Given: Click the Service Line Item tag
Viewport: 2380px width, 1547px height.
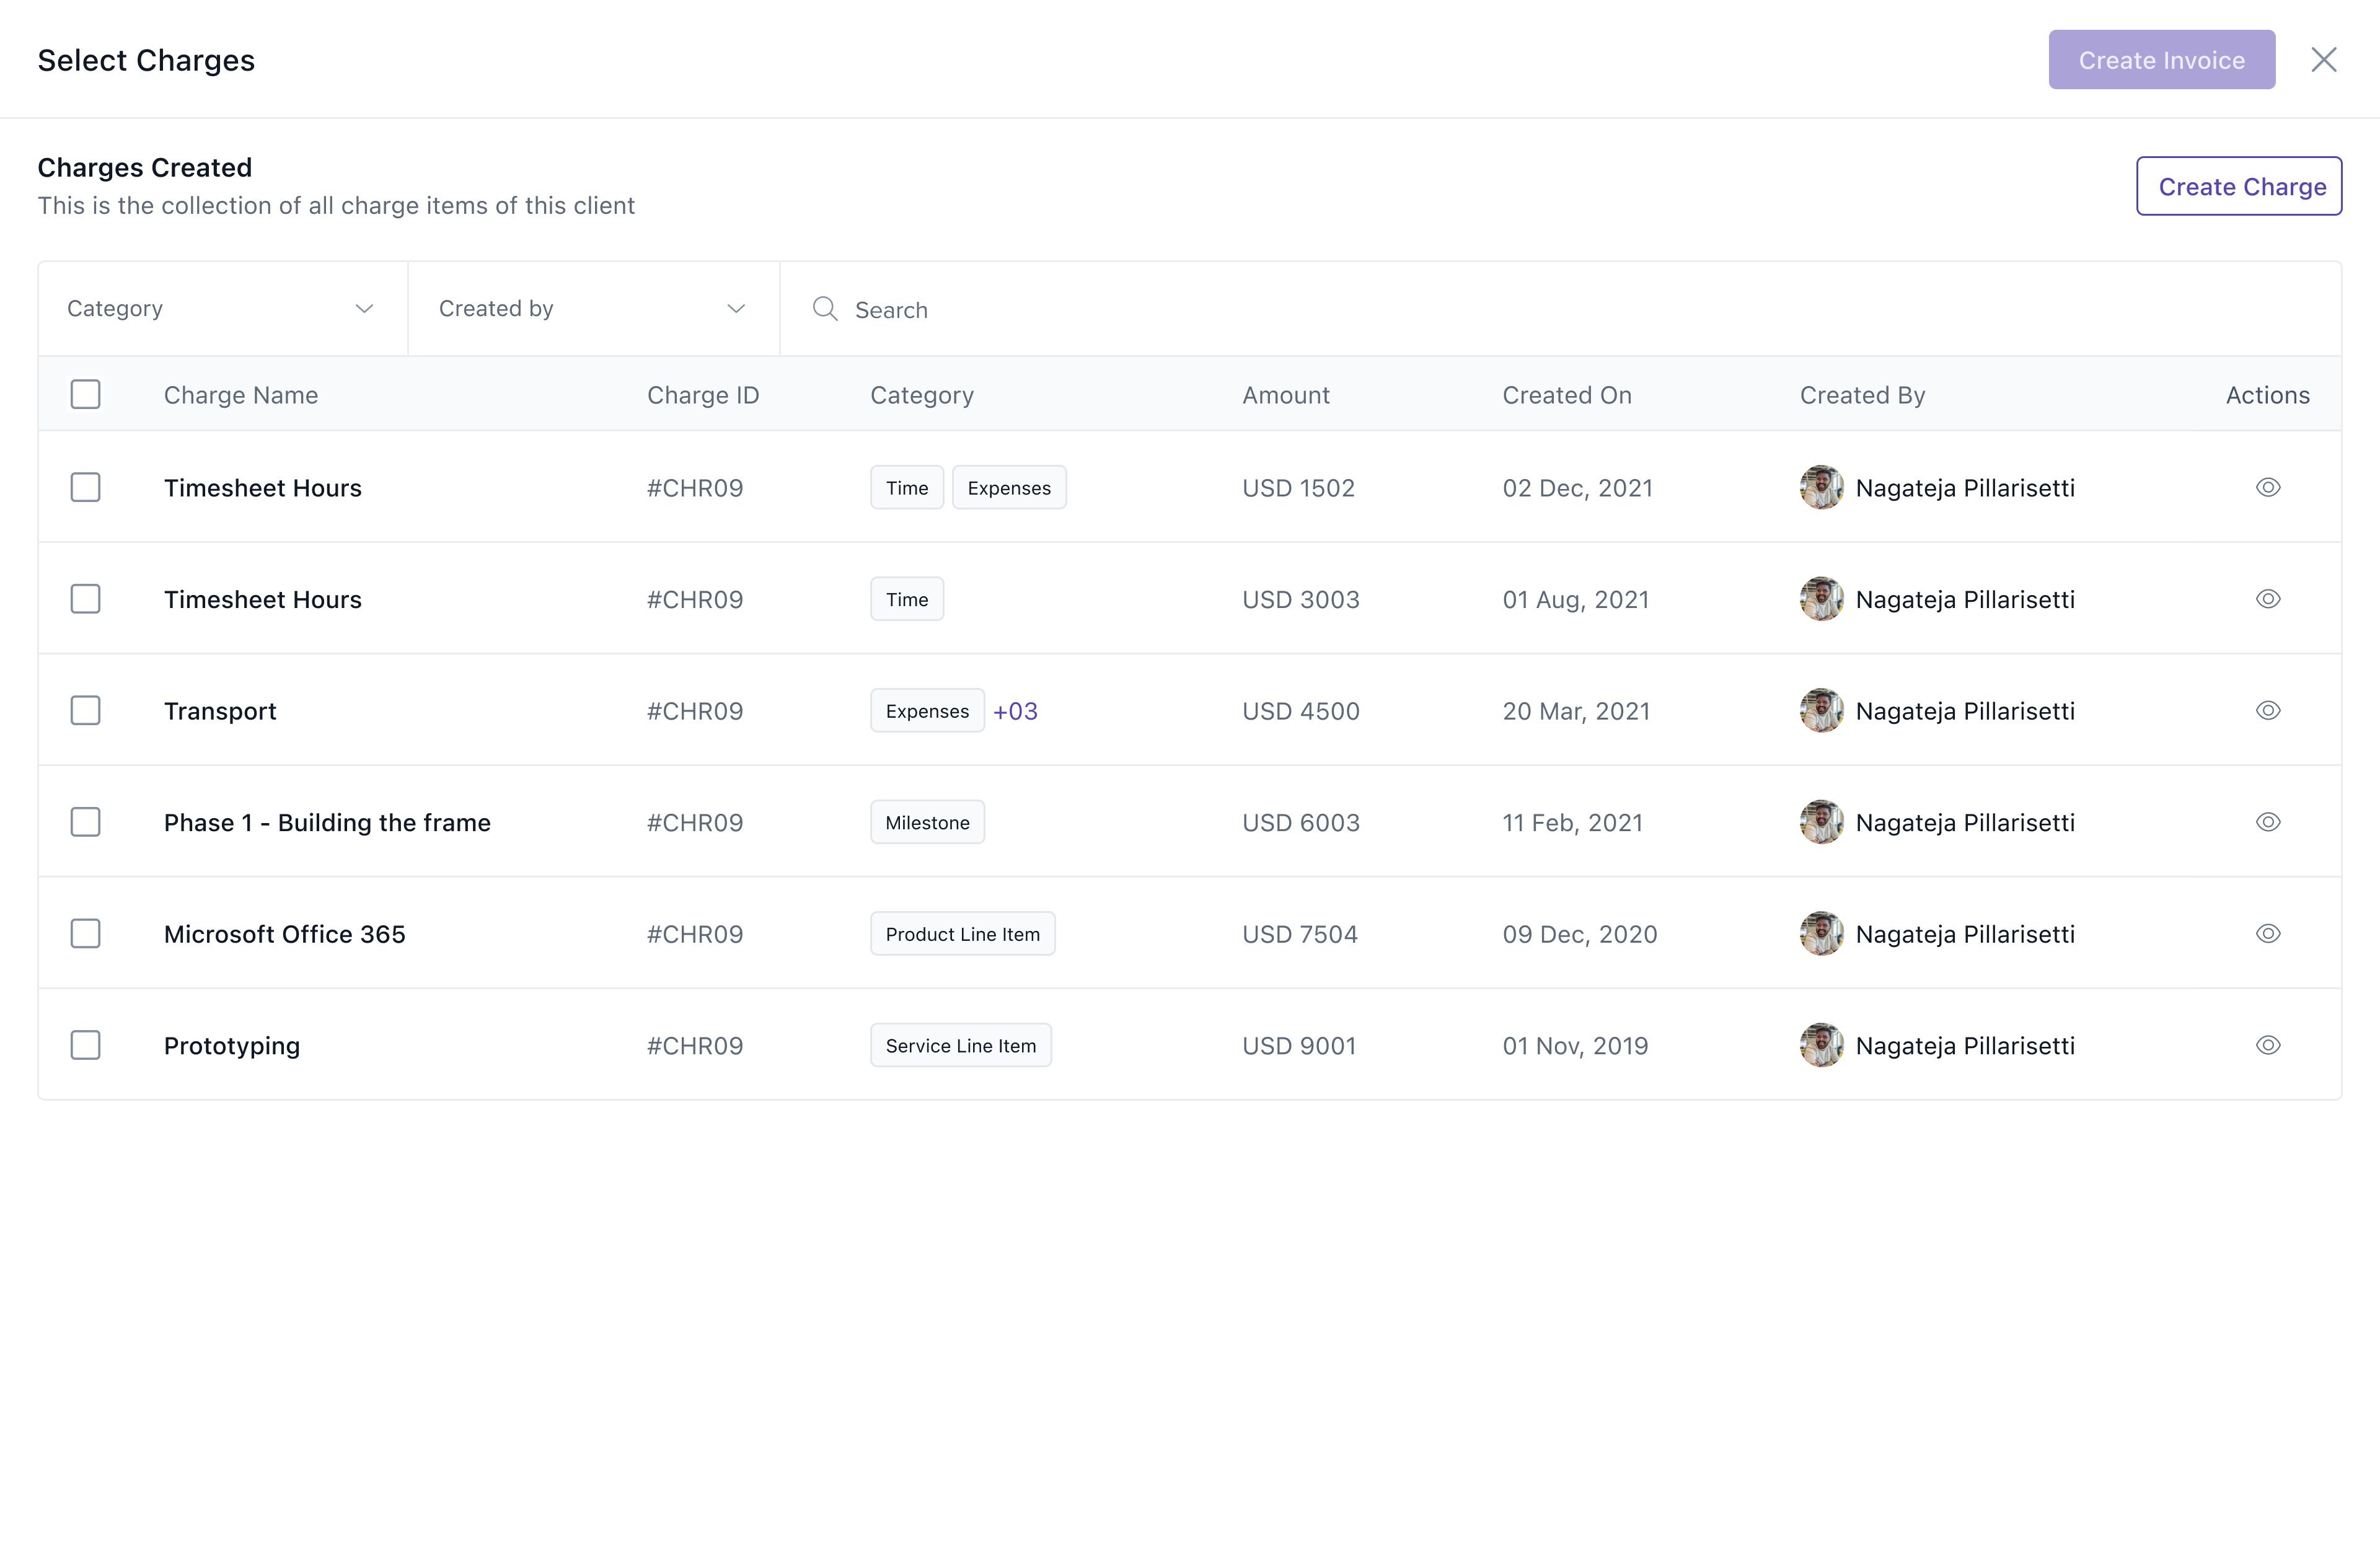Looking at the screenshot, I should point(960,1045).
